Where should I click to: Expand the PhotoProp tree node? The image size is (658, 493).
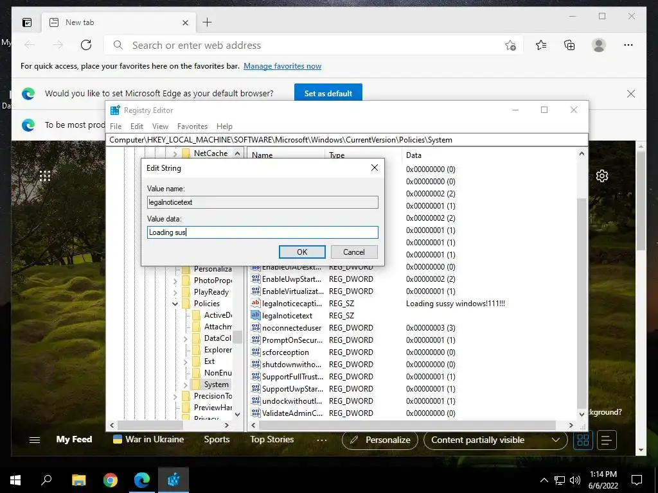tap(175, 281)
